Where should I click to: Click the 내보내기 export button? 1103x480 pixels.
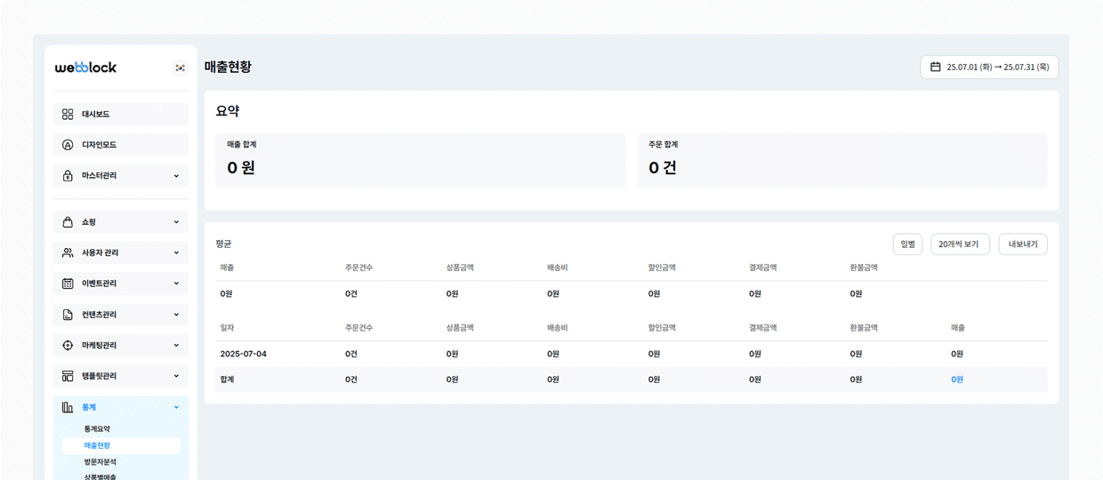[x=1023, y=244]
